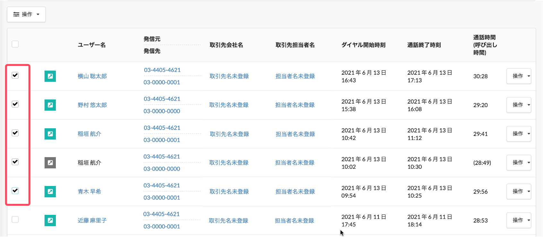543x237 pixels.
Task: Open the outgoing call icon for 野村 悠太郎
Action: click(x=50, y=105)
